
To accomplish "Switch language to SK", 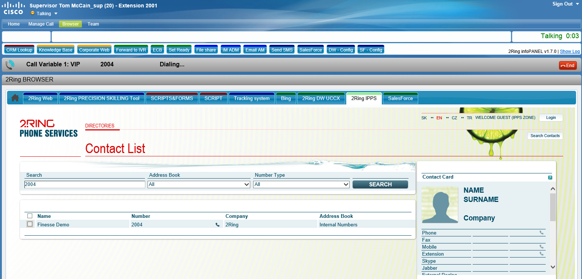I will pos(424,118).
